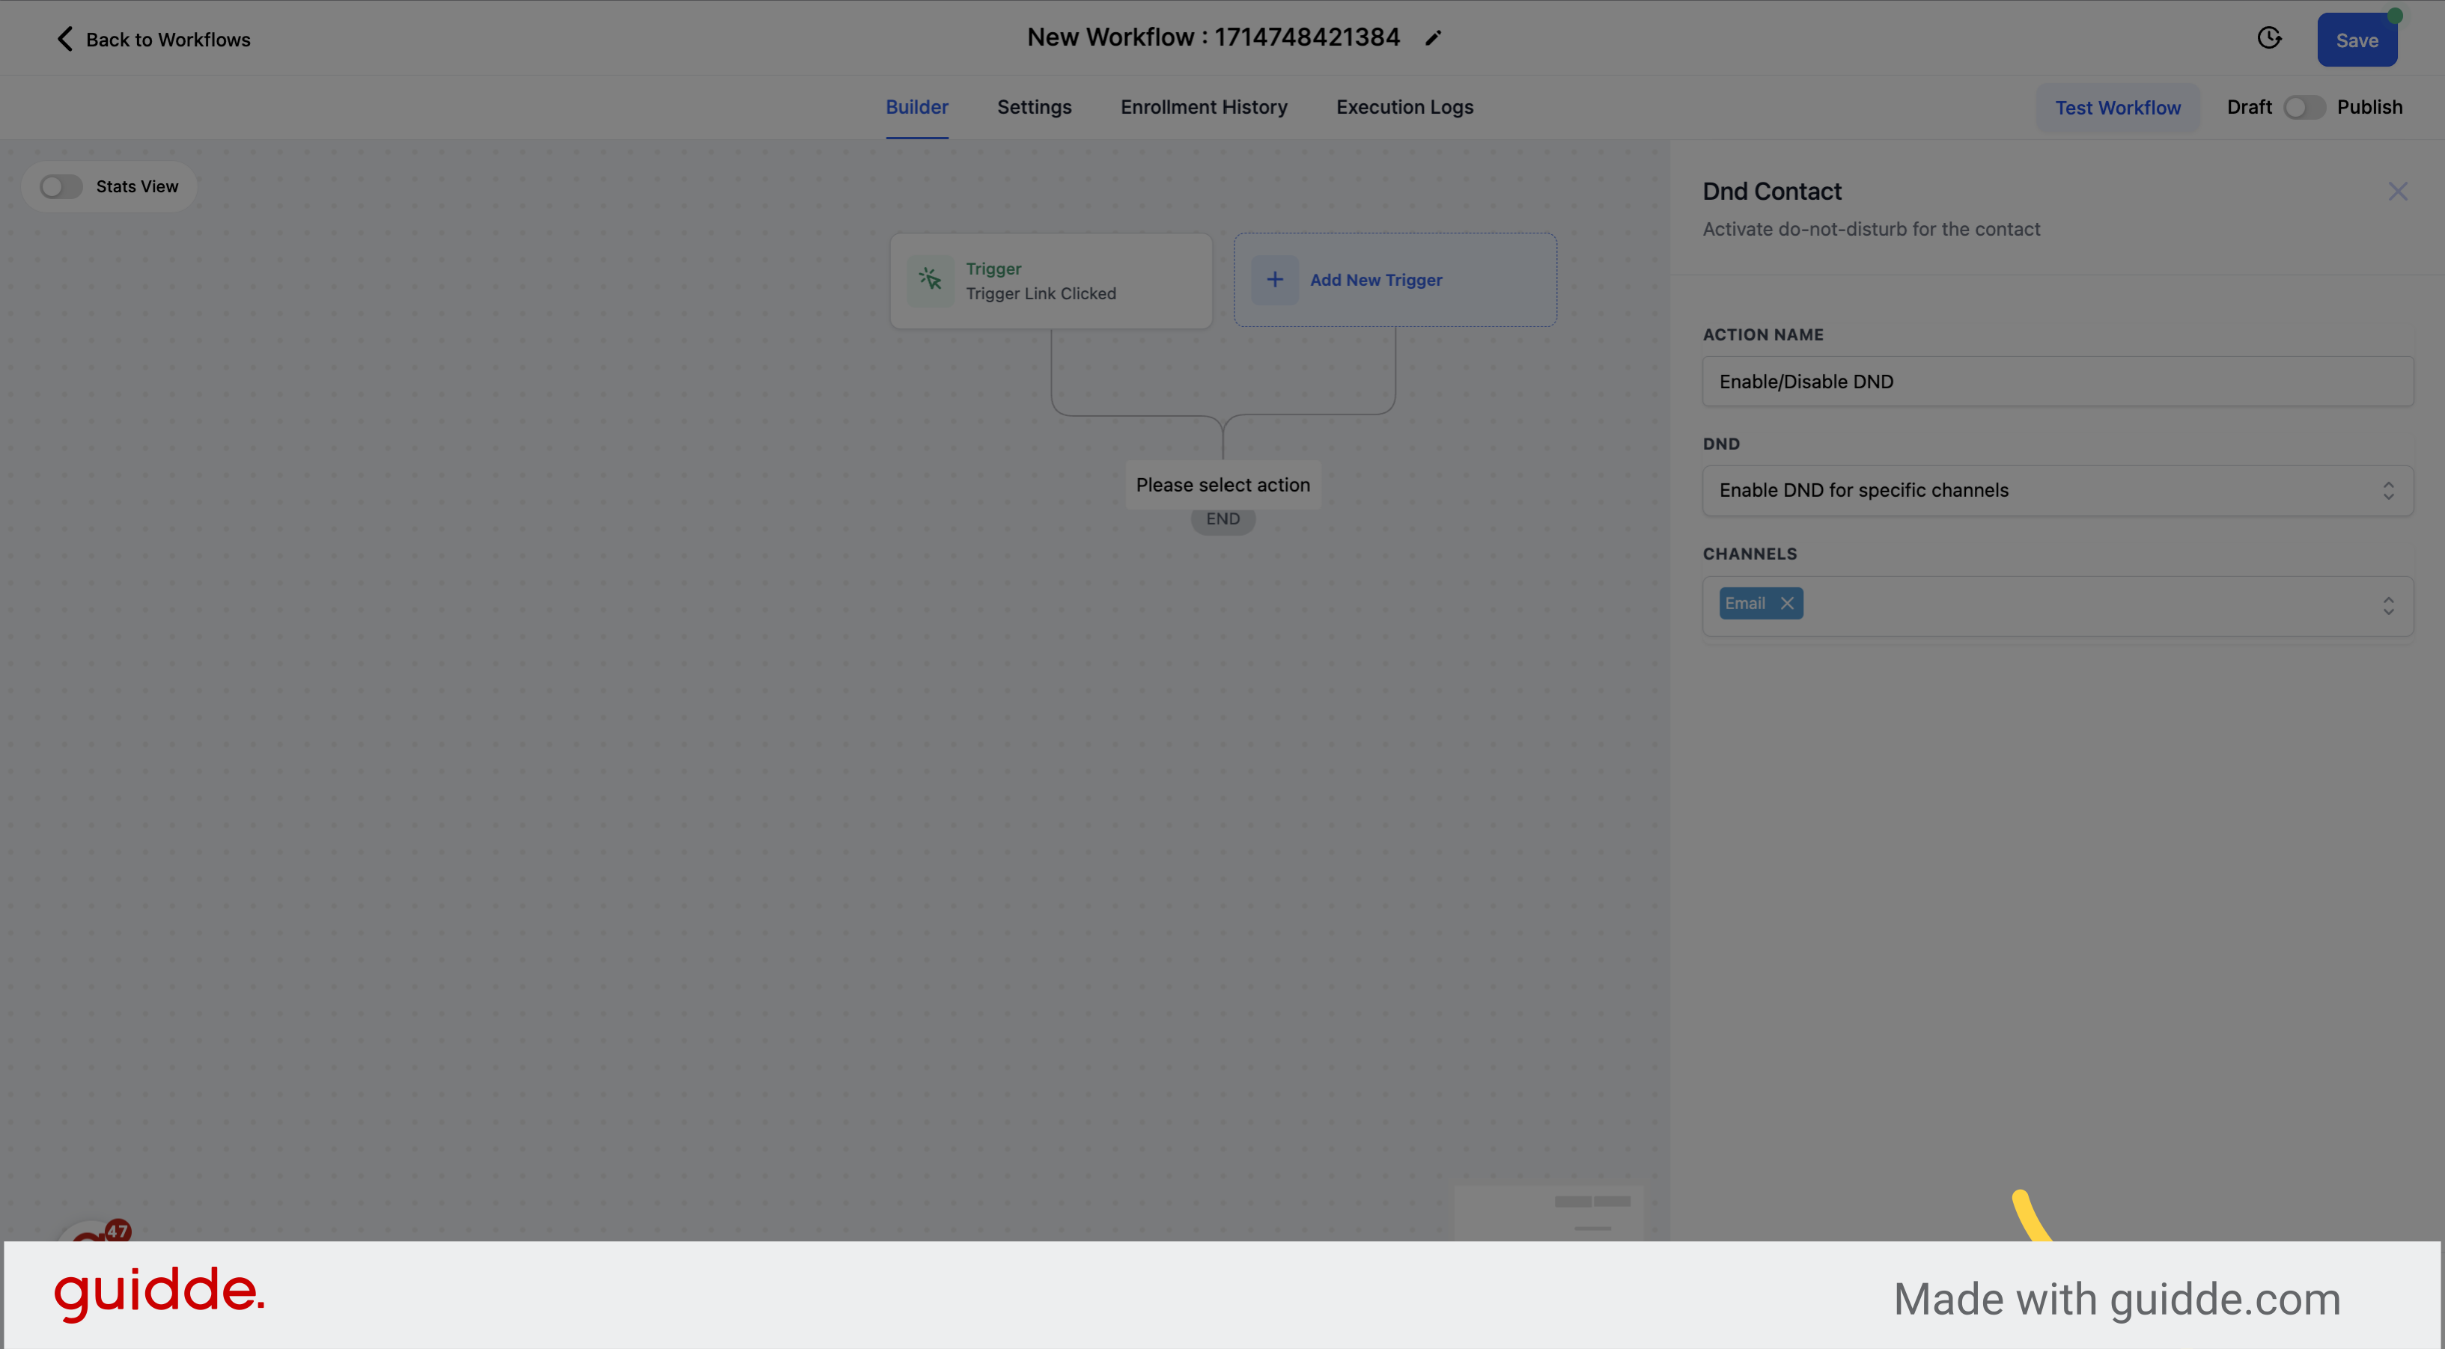Click the Save button

click(x=2357, y=38)
